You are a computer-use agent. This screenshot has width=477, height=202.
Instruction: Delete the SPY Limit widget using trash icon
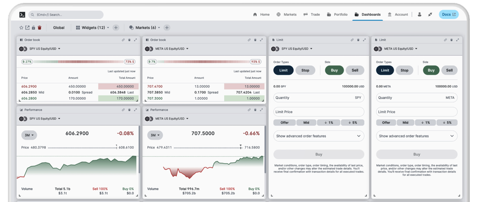(358, 40)
